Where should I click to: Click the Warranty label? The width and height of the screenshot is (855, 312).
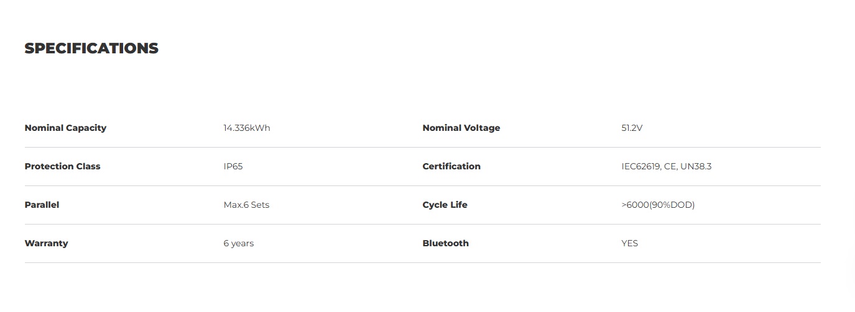point(46,243)
